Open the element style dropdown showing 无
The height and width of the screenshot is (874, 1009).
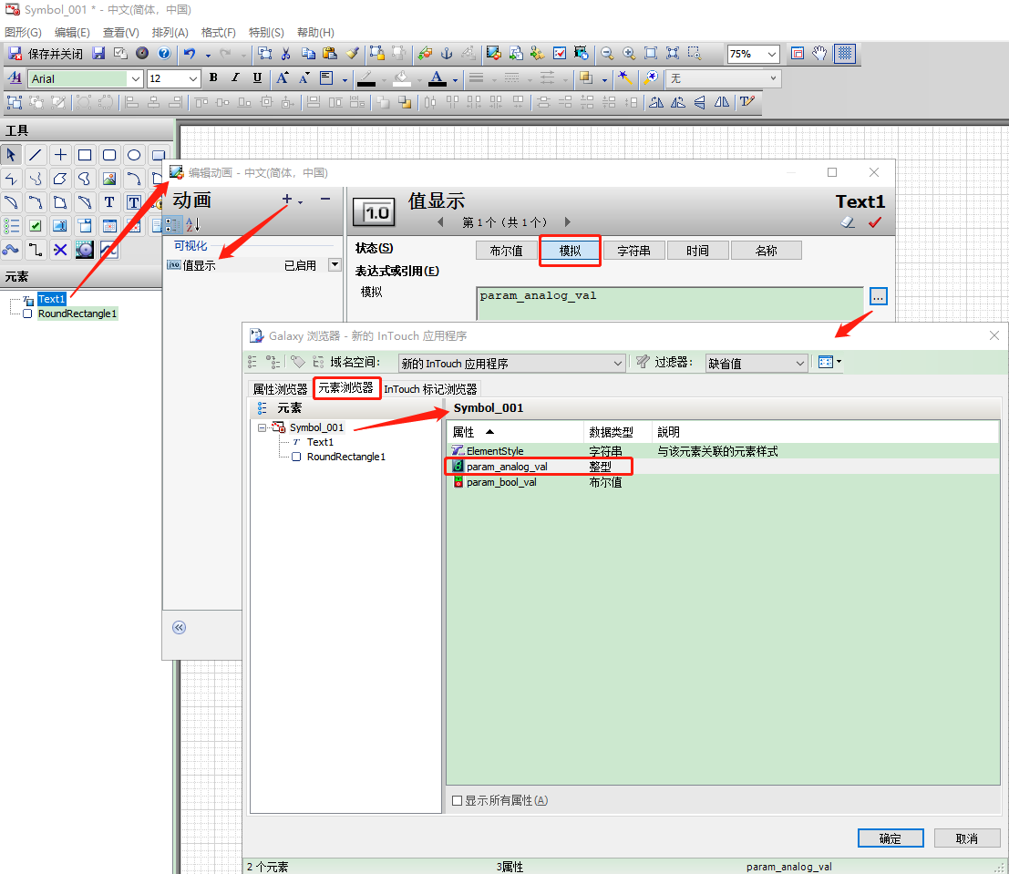(724, 78)
